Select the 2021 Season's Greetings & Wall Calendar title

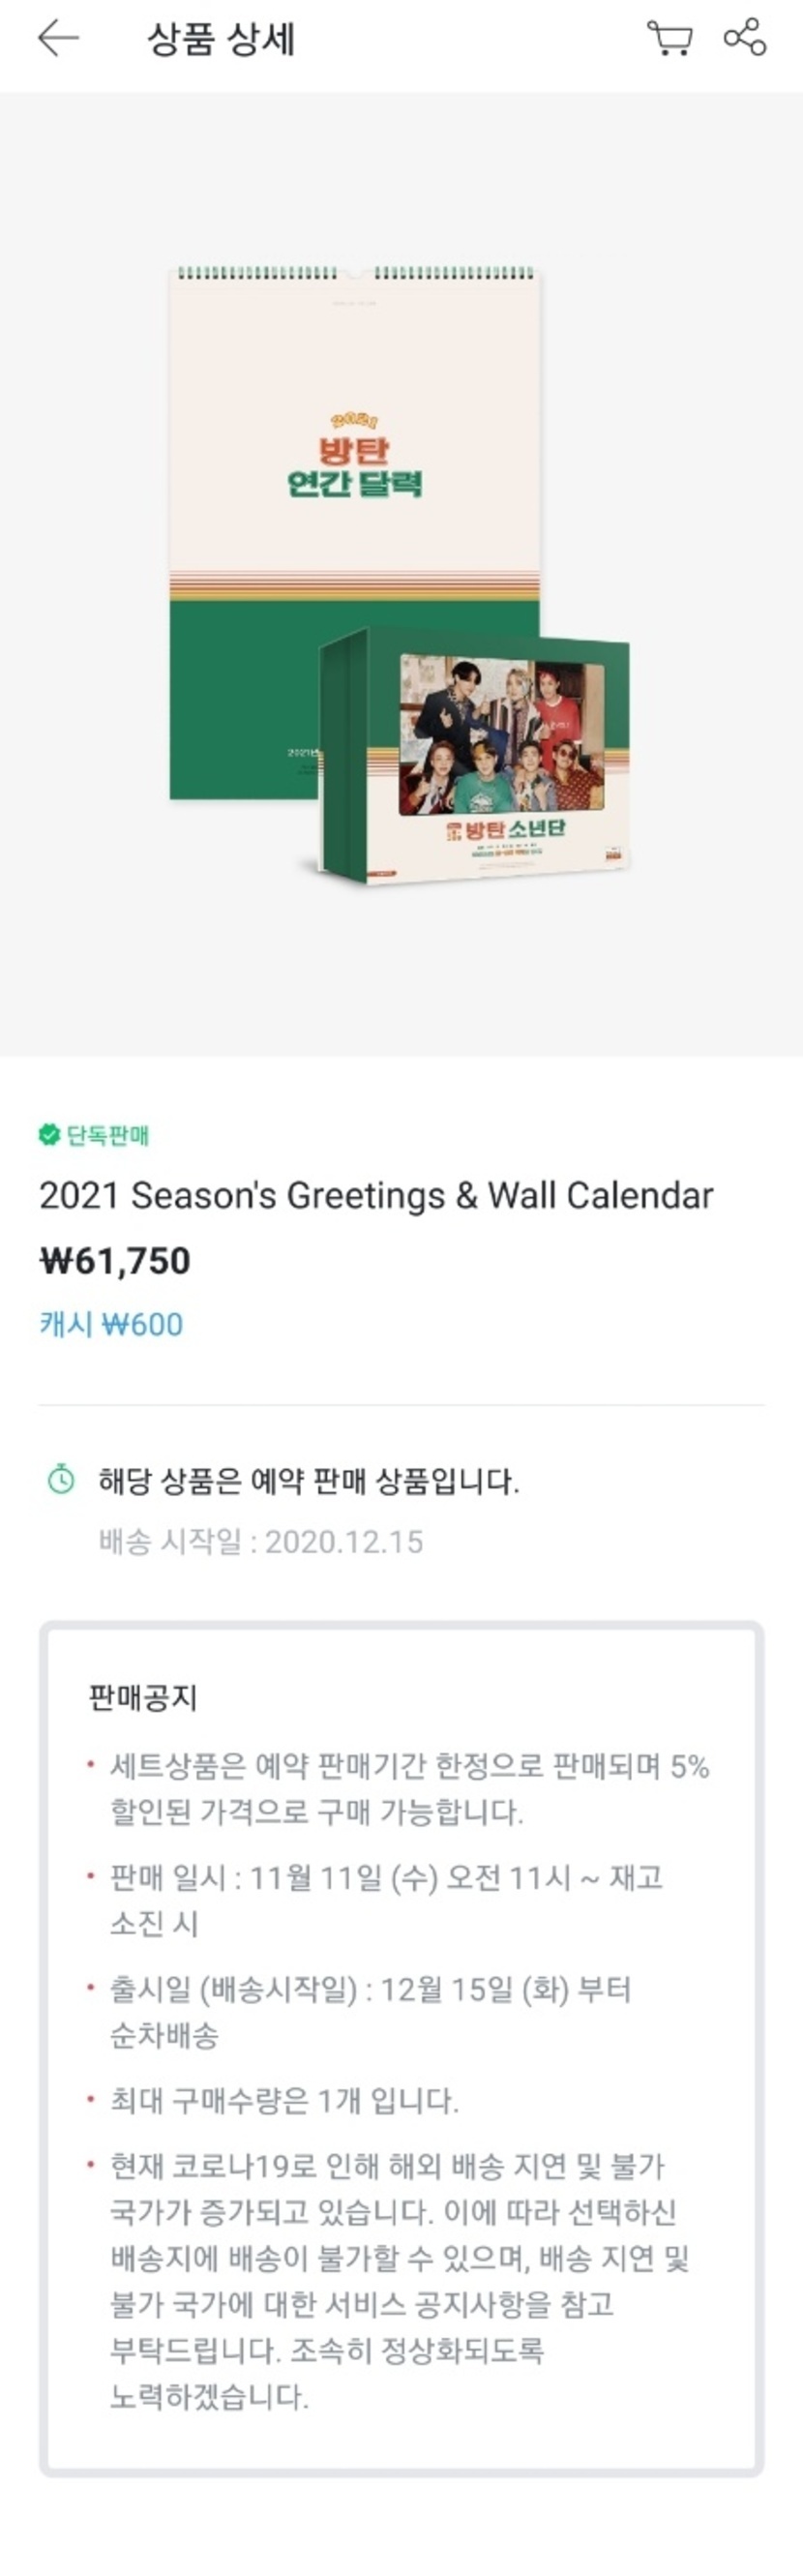coord(376,1195)
